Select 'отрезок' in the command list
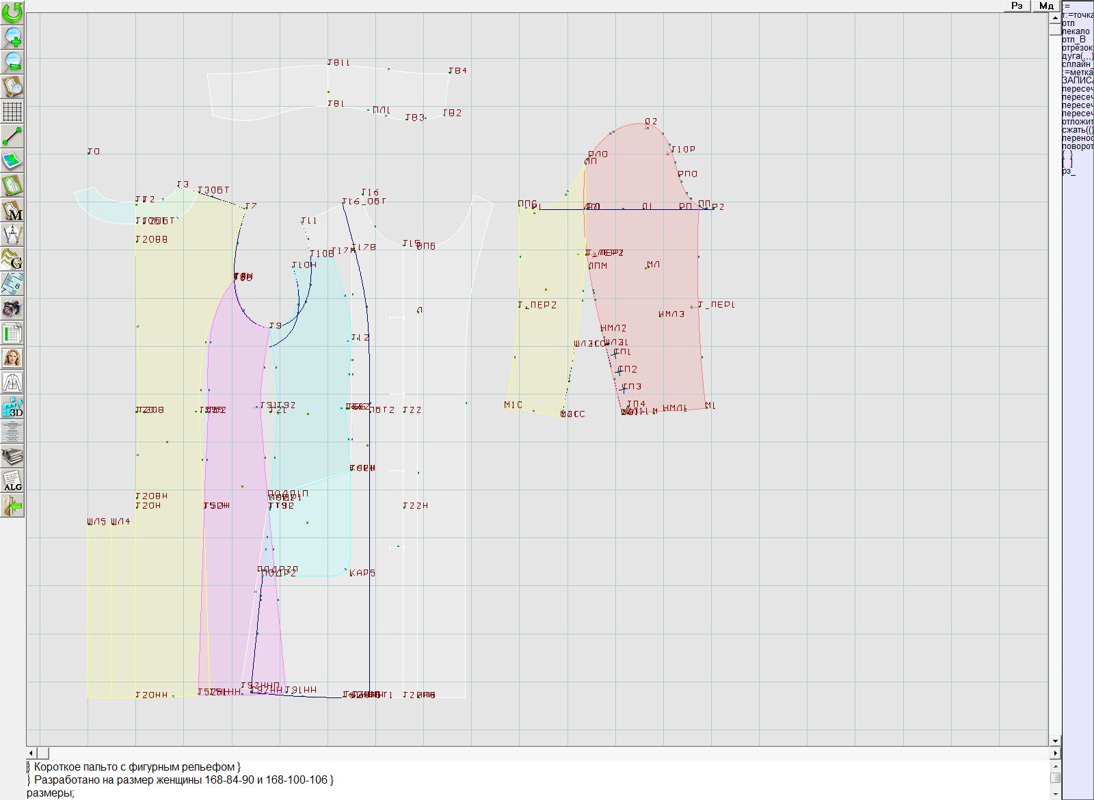1094x800 pixels. [1077, 48]
